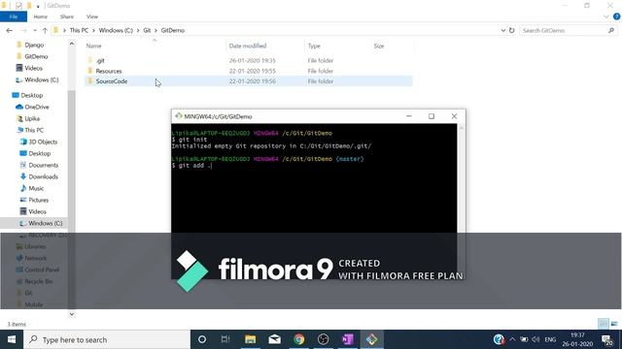
Task: Click the back navigation arrow
Action: (10, 30)
